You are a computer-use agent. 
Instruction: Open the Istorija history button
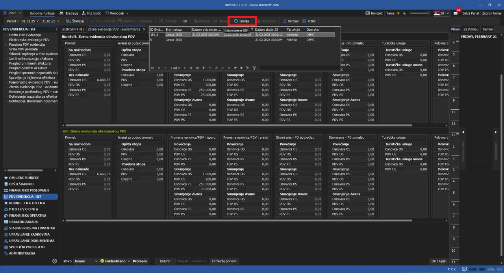pyautogui.click(x=242, y=21)
